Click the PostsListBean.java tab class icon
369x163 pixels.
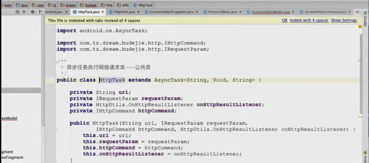(x=205, y=12)
